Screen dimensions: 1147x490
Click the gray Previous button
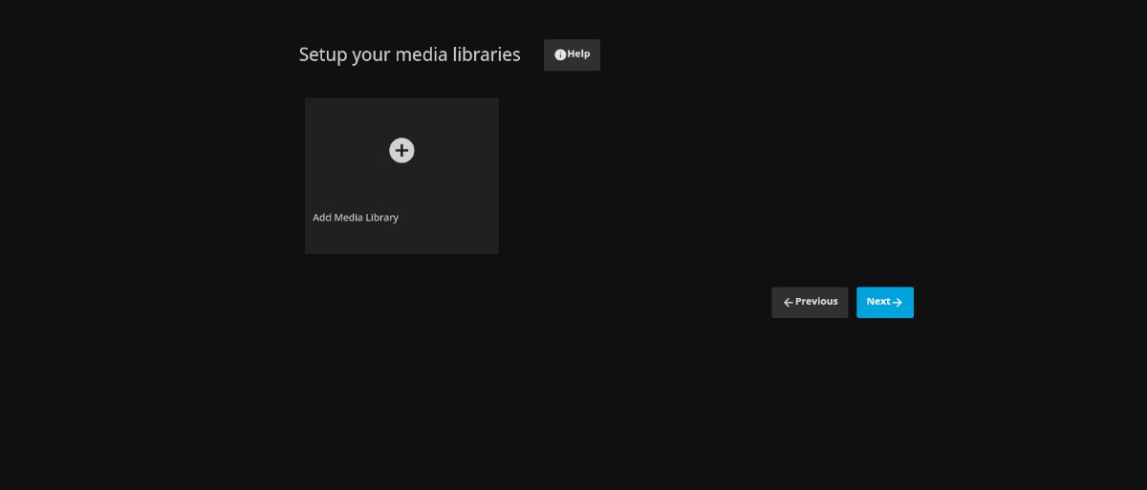[x=809, y=302]
